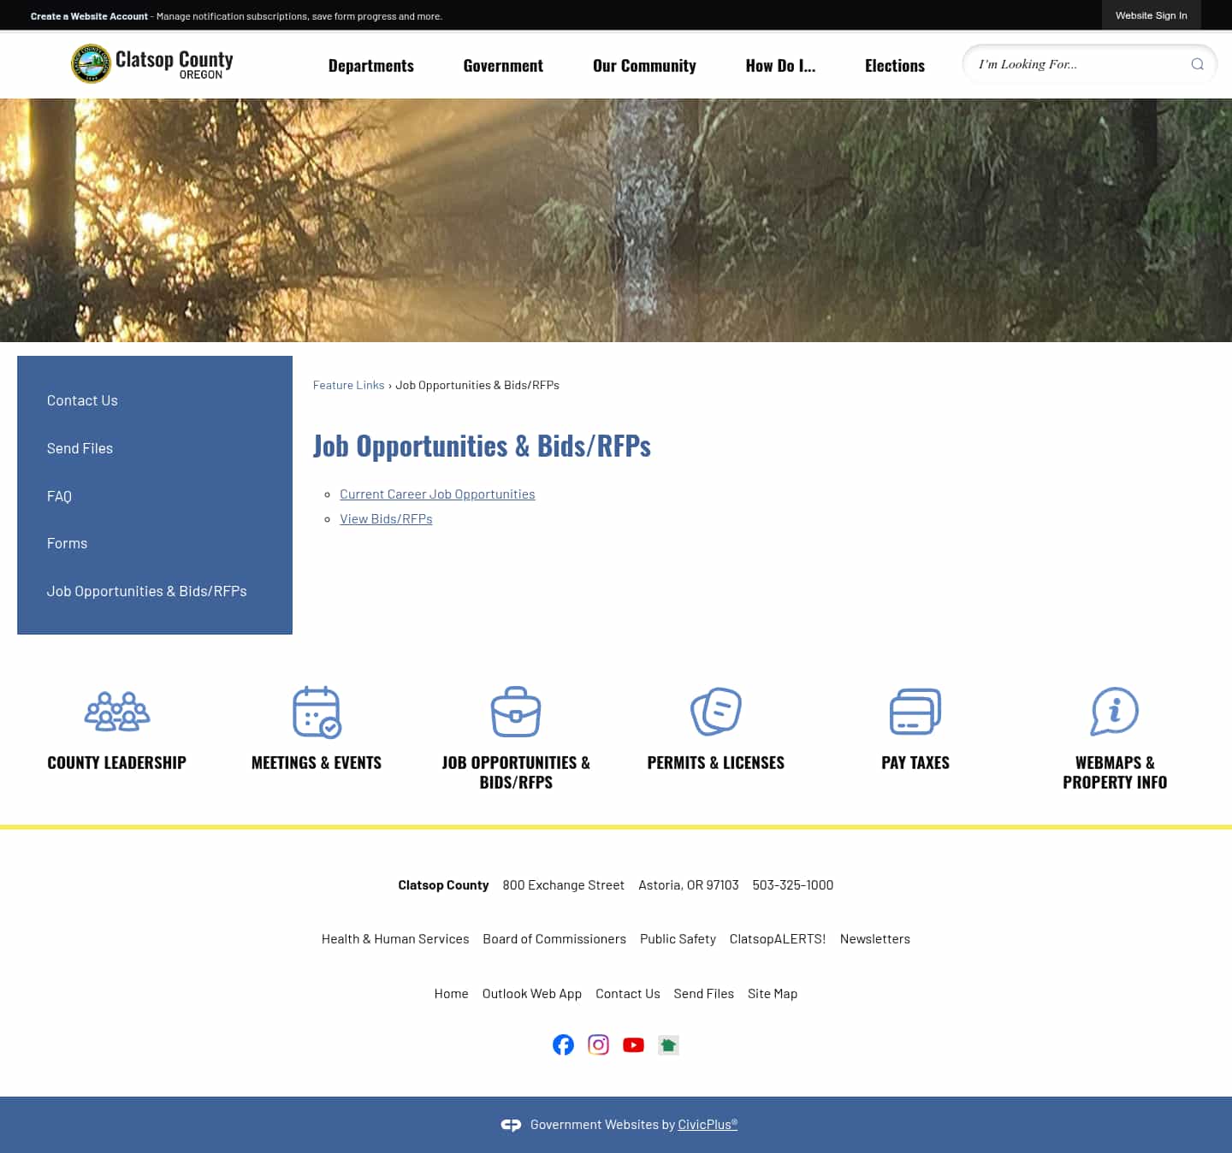Open Instagram via the footer social icon
The height and width of the screenshot is (1153, 1232).
click(x=598, y=1044)
